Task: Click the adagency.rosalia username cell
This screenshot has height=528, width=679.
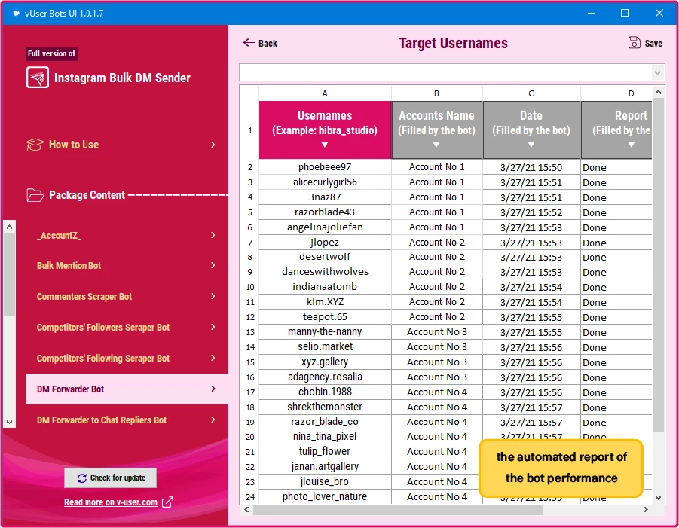Action: 325,377
